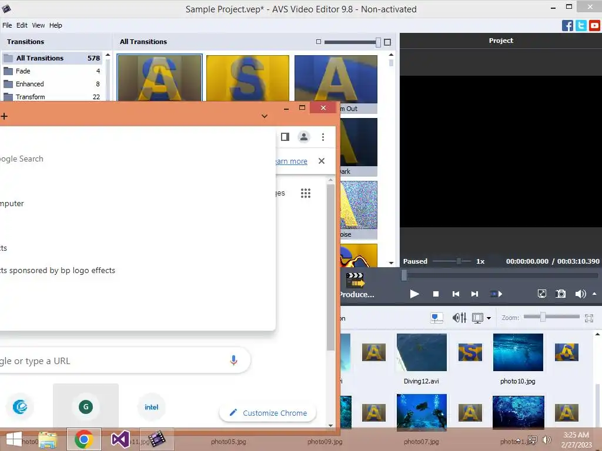Image resolution: width=602 pixels, height=451 pixels.
Task: Select the Fade transitions folder
Action: 52,71
